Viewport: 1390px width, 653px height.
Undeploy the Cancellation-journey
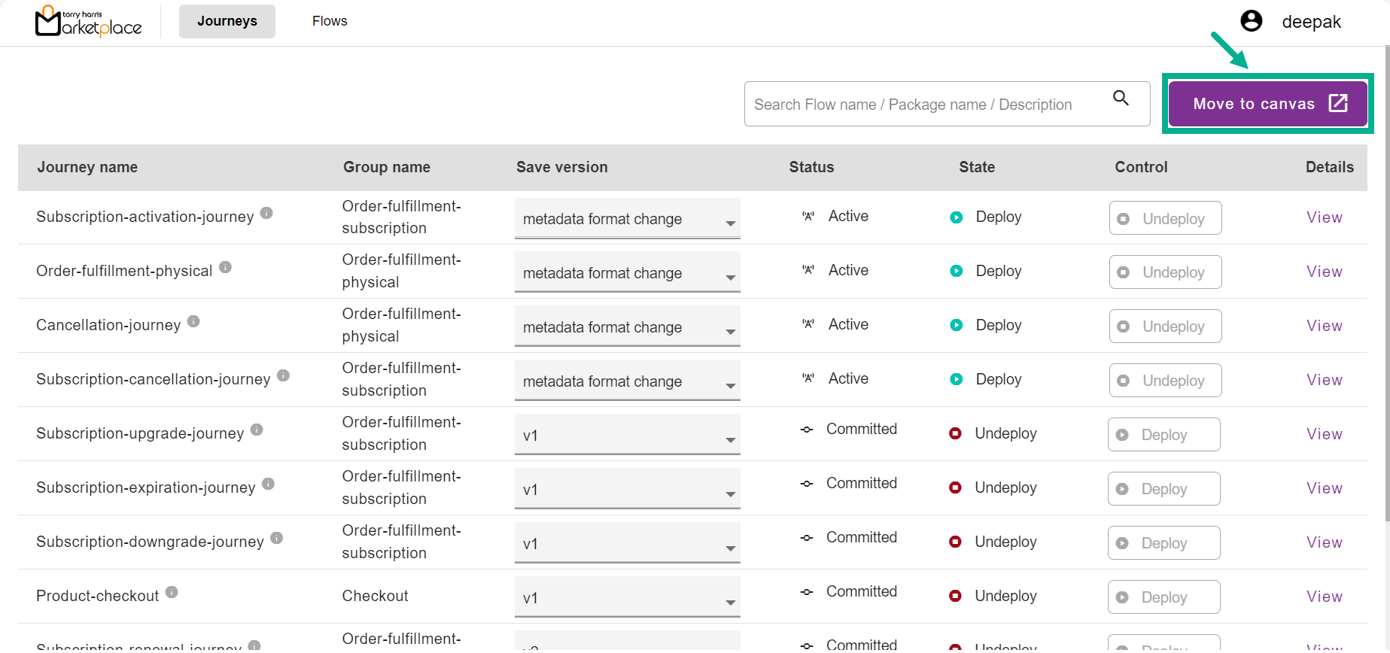point(1164,326)
